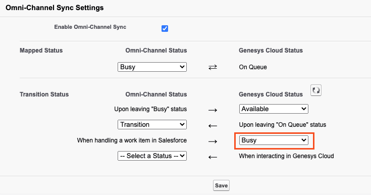Click the 'Mapped Status' label
This screenshot has width=371, height=195.
(x=41, y=50)
